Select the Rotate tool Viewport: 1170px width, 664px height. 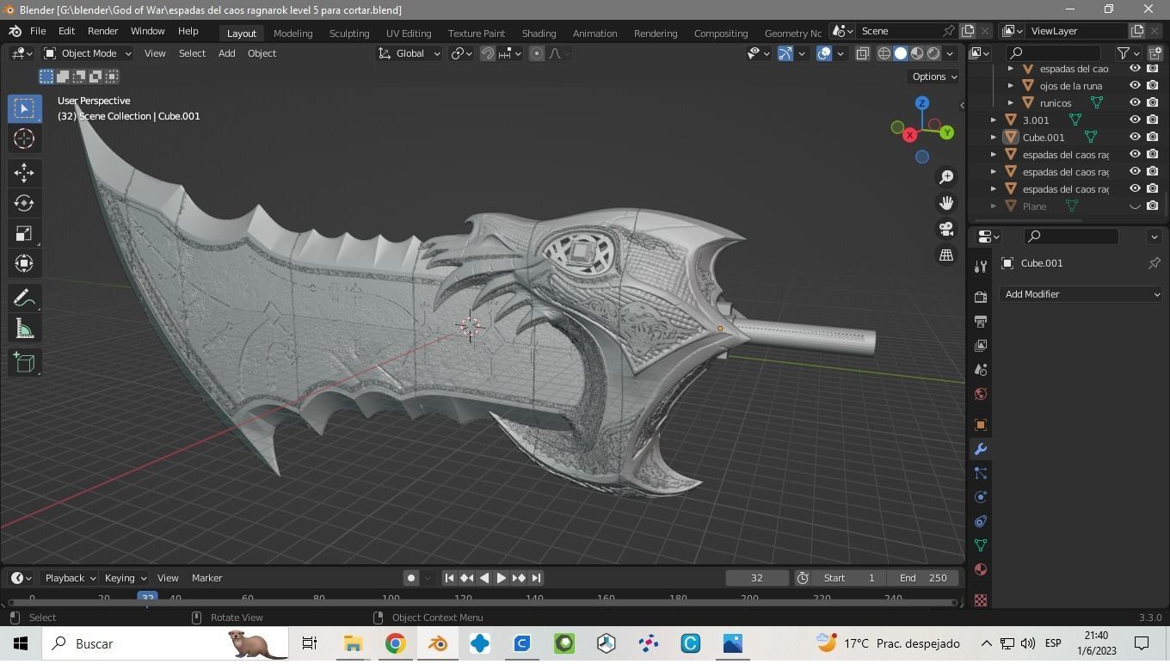coord(23,203)
